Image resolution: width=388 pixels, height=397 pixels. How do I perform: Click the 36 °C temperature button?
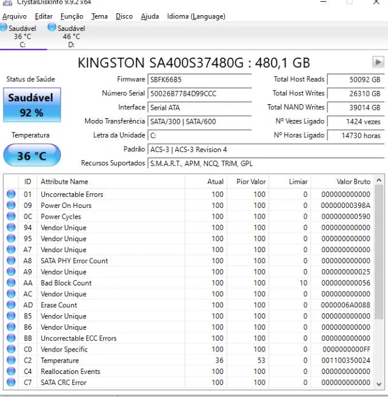point(32,155)
